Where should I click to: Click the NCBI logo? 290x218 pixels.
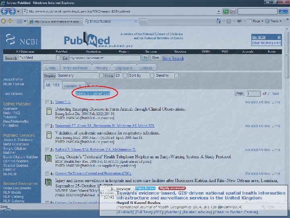[21, 39]
